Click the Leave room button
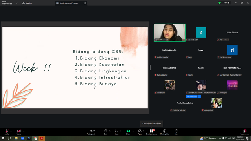Screen dimensions: 251x141 tap(245, 132)
